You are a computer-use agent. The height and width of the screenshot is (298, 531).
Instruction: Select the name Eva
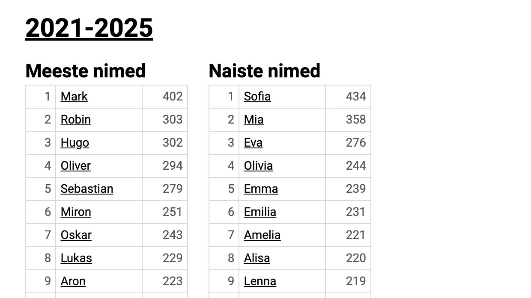click(x=253, y=143)
